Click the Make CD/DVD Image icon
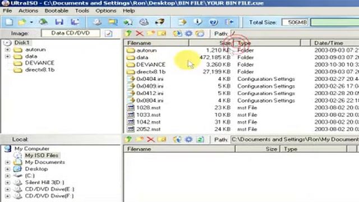This screenshot has width=359, height=202. 98,22
